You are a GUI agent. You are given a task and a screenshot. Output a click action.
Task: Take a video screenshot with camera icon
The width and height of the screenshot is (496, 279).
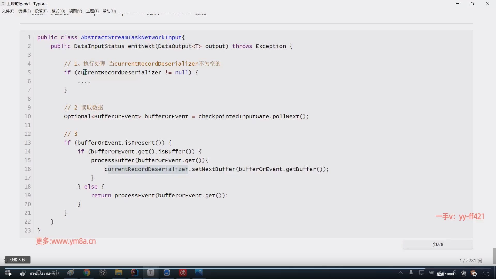pos(463,274)
